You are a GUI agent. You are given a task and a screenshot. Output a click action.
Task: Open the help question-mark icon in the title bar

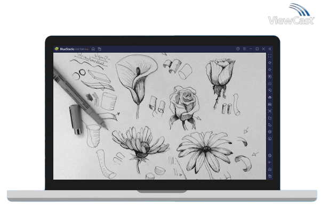click(x=238, y=49)
